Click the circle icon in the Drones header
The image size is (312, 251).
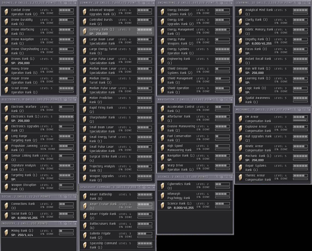[65, 3]
